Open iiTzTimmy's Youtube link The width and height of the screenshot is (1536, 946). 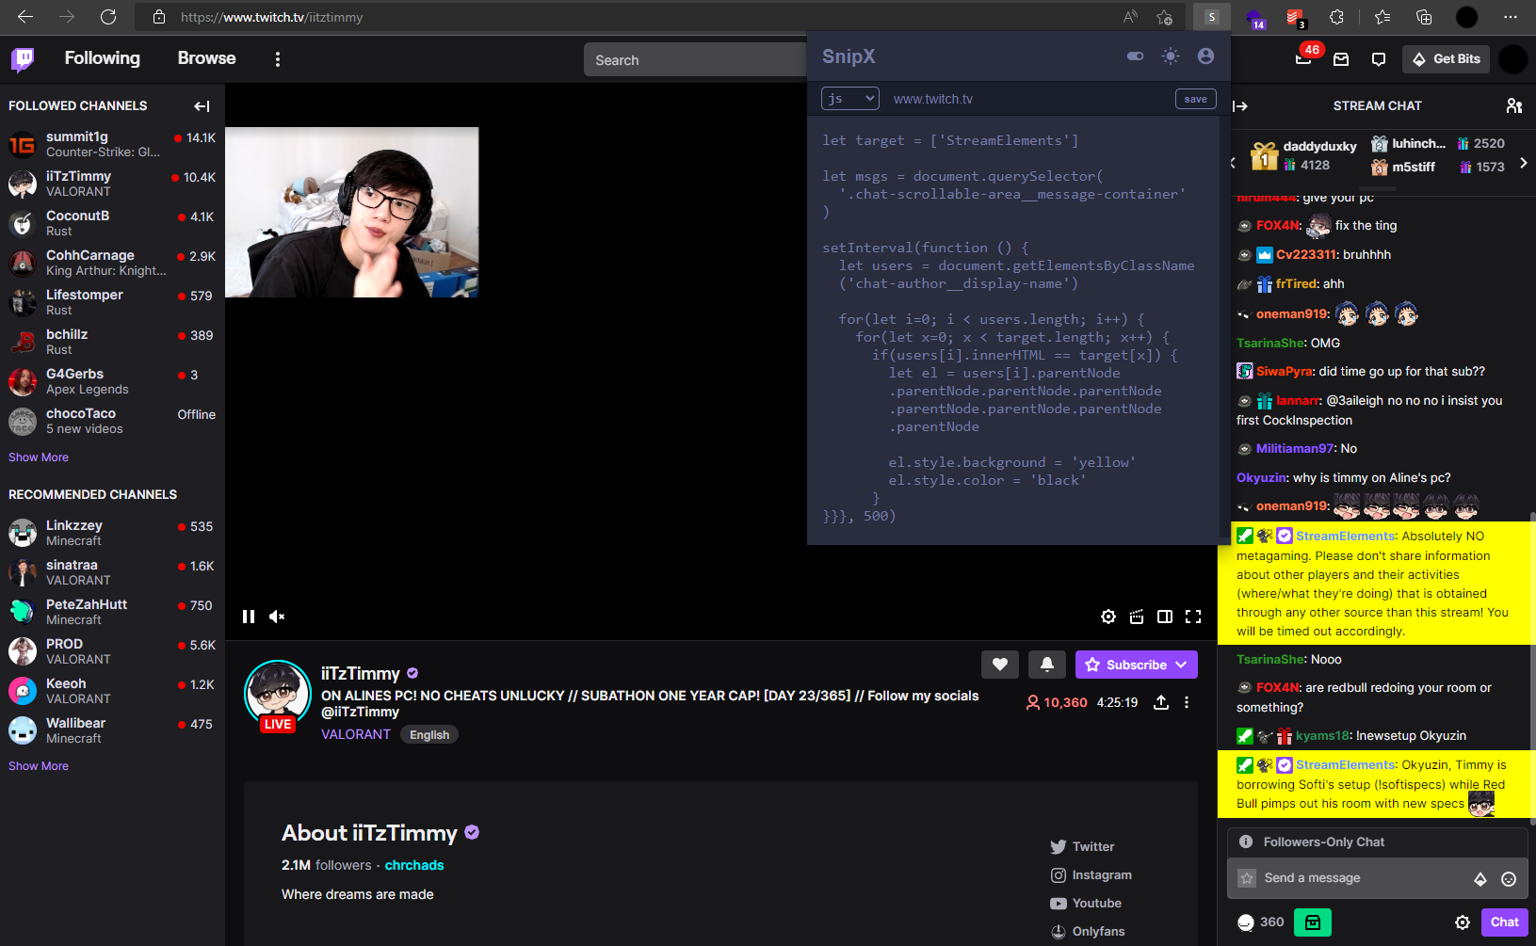click(1086, 904)
